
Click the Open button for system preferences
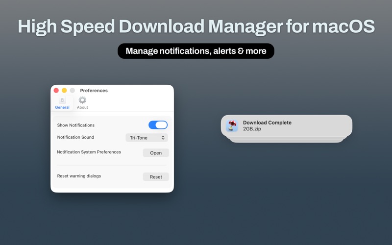coord(156,153)
